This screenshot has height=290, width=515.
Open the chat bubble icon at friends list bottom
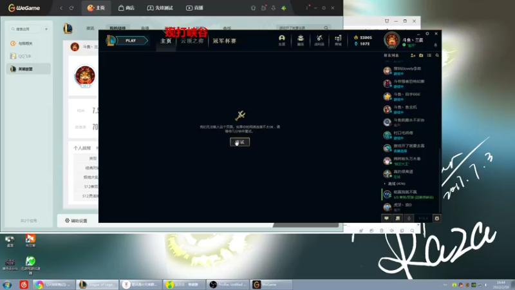point(387,218)
